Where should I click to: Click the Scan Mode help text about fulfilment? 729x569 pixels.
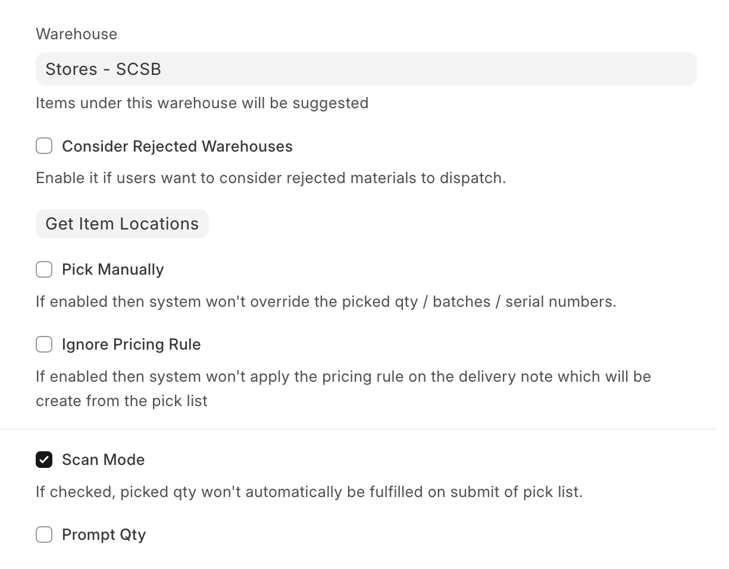[x=309, y=492]
